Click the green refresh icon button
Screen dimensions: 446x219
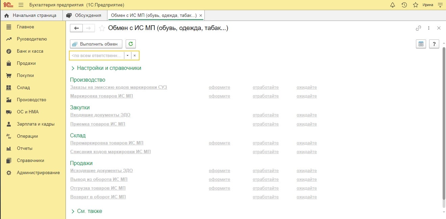point(131,44)
